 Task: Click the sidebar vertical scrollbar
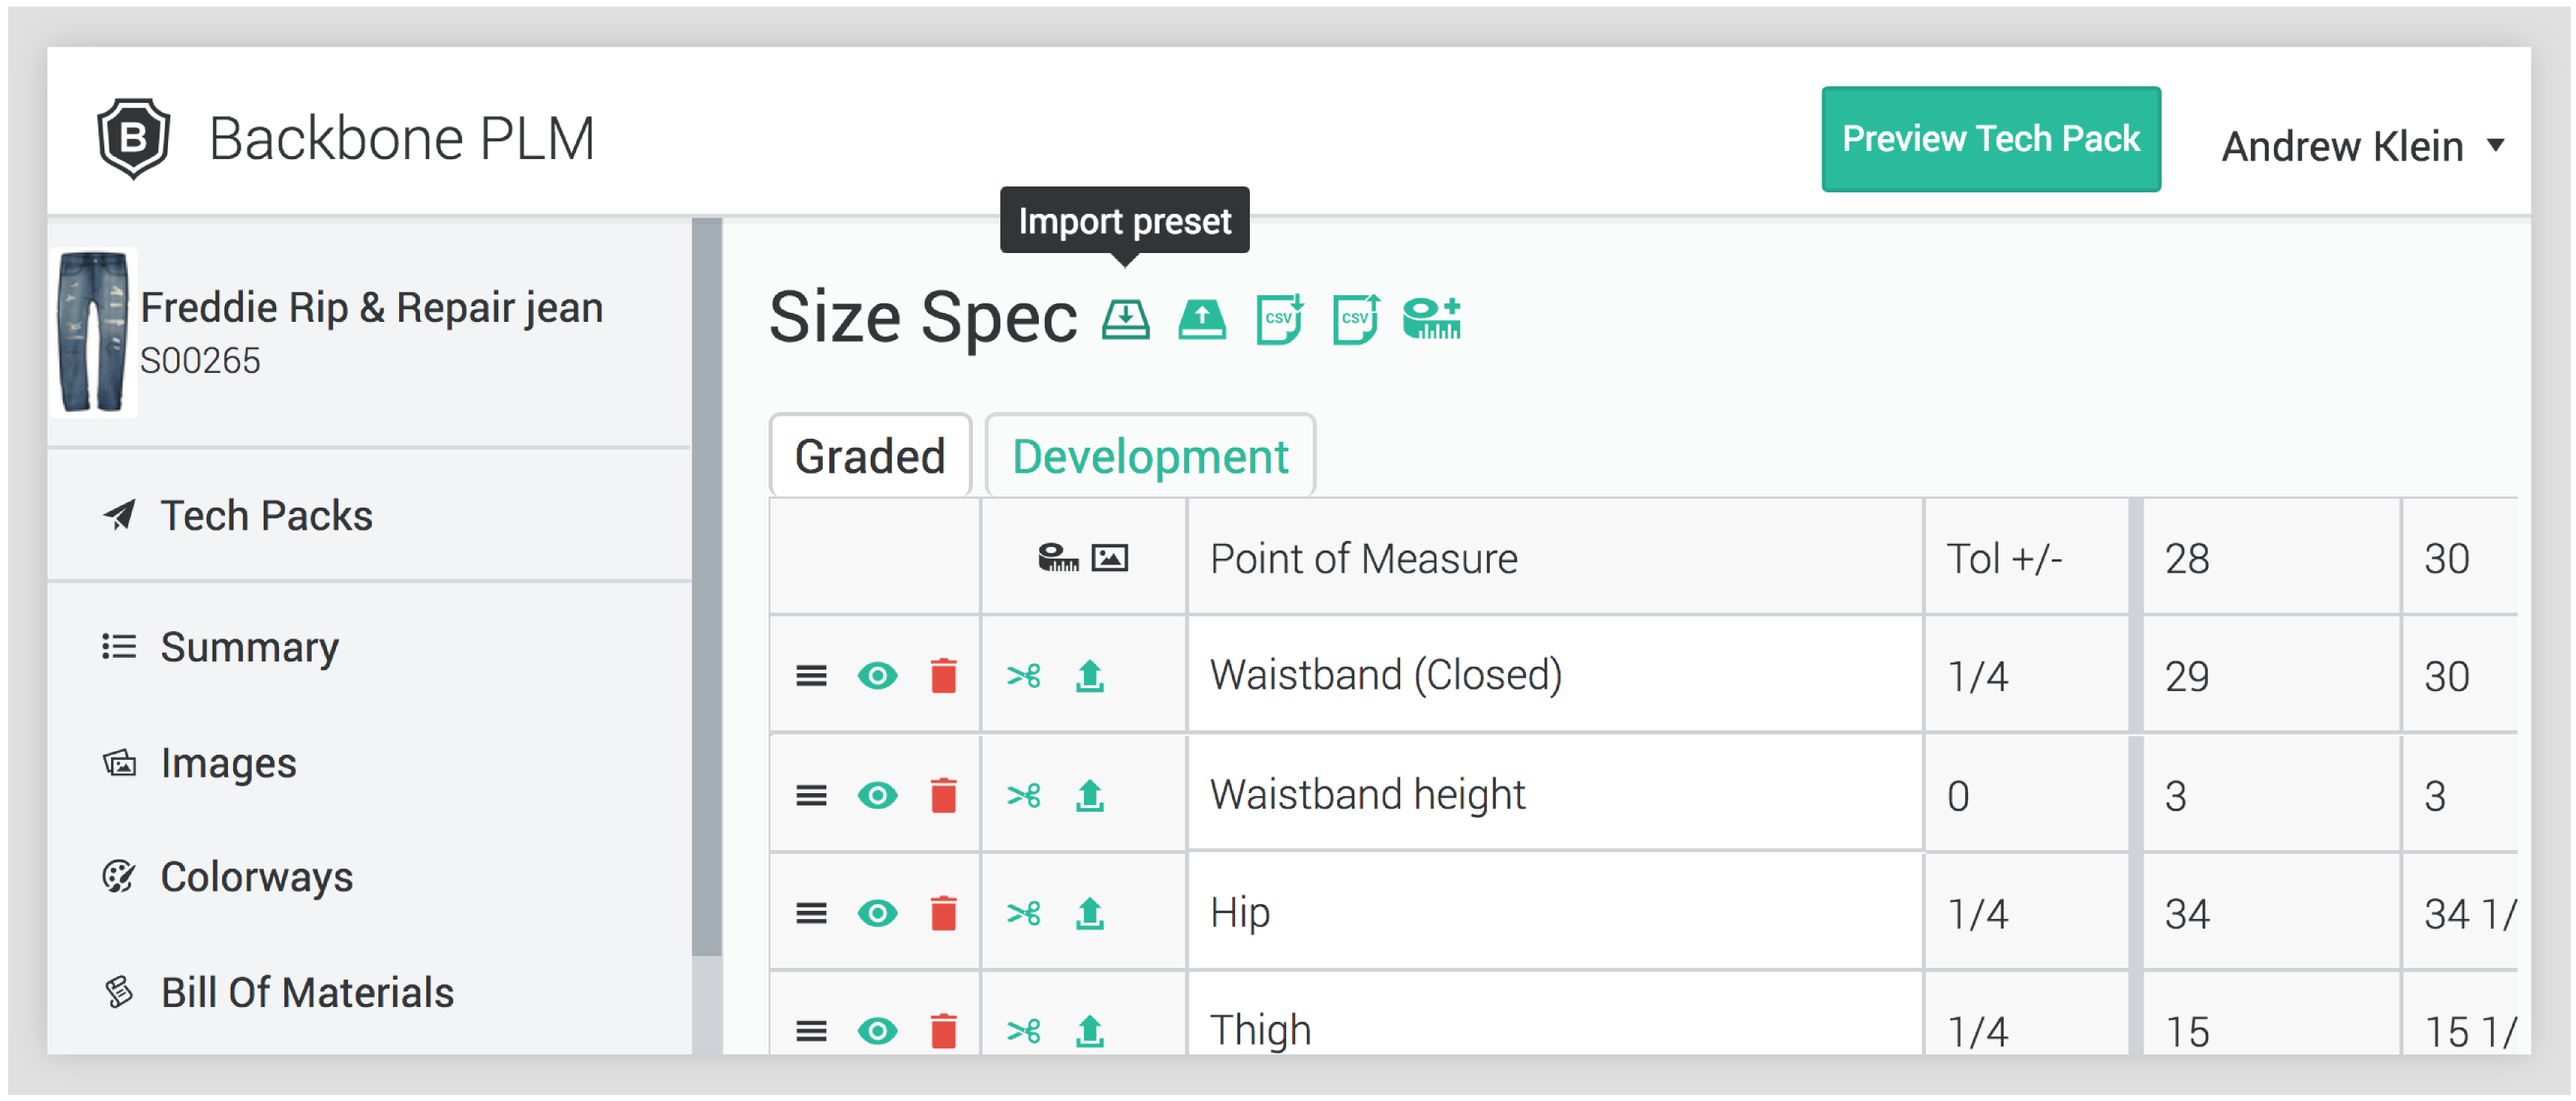pos(706,585)
